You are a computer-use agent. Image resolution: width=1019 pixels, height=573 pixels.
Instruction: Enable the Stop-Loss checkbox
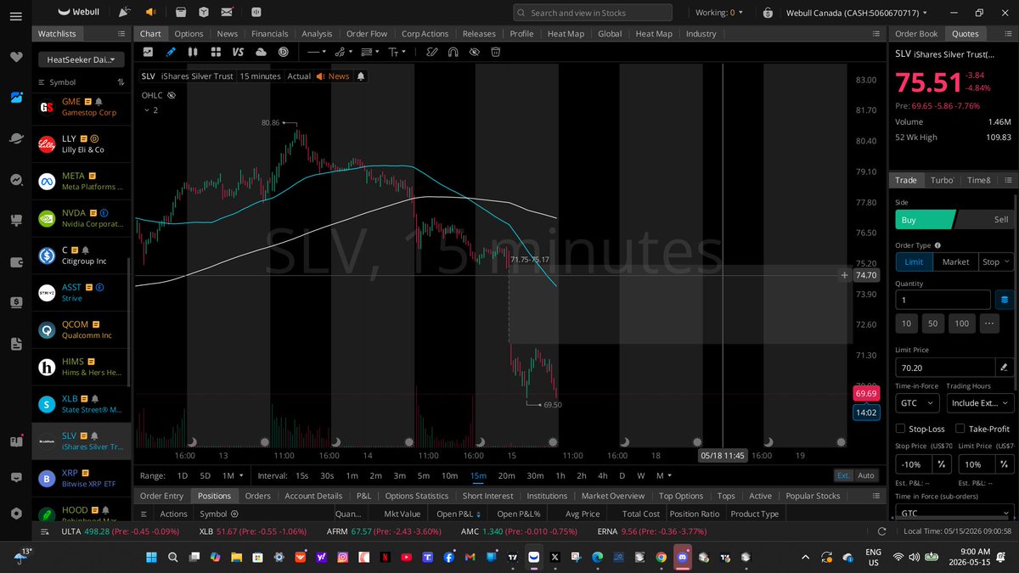(x=901, y=429)
